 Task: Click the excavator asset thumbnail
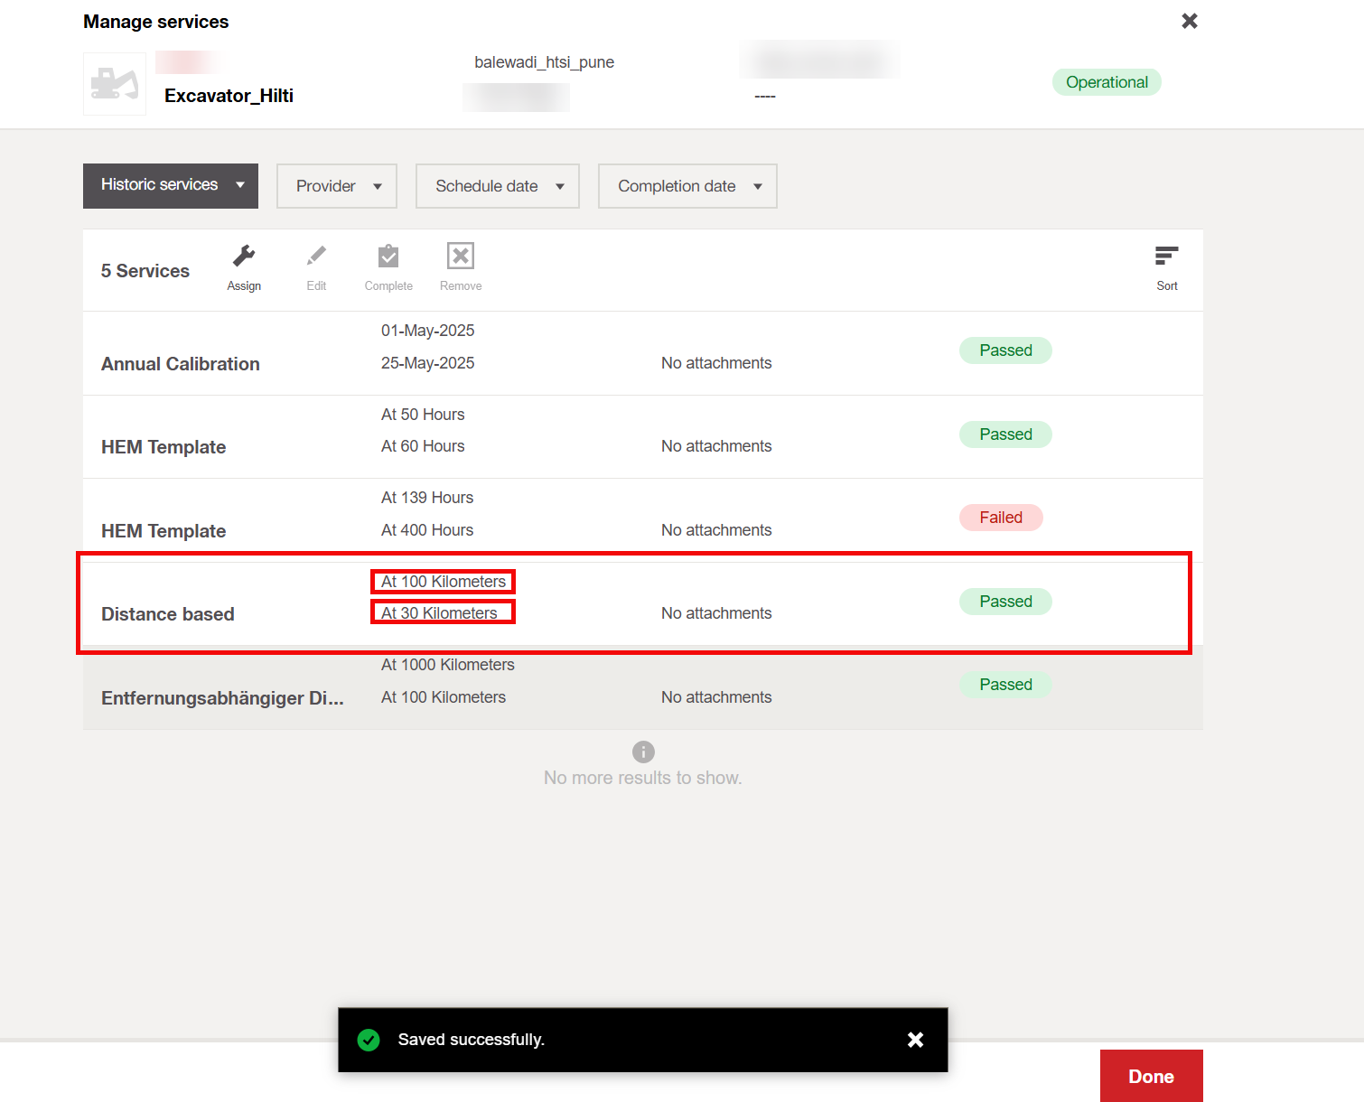[x=115, y=84]
